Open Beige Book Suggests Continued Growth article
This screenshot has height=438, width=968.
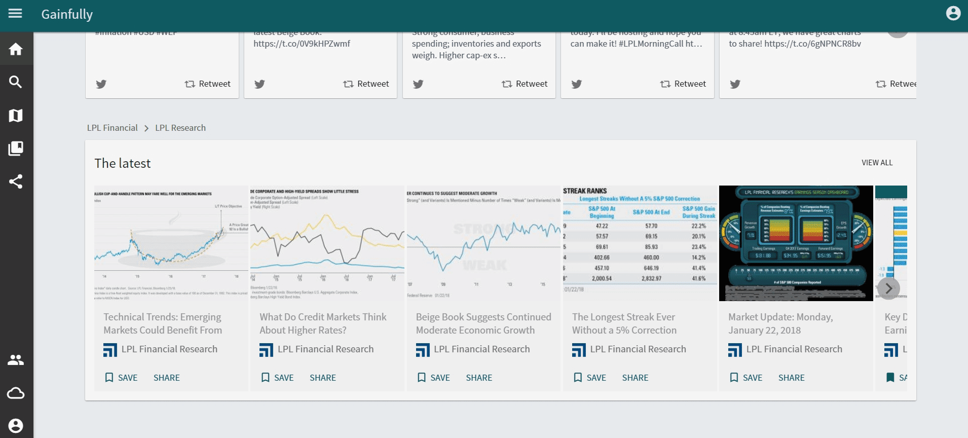pyautogui.click(x=483, y=323)
